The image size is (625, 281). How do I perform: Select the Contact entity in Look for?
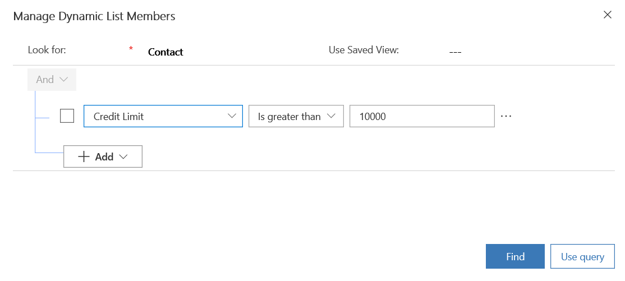(166, 52)
